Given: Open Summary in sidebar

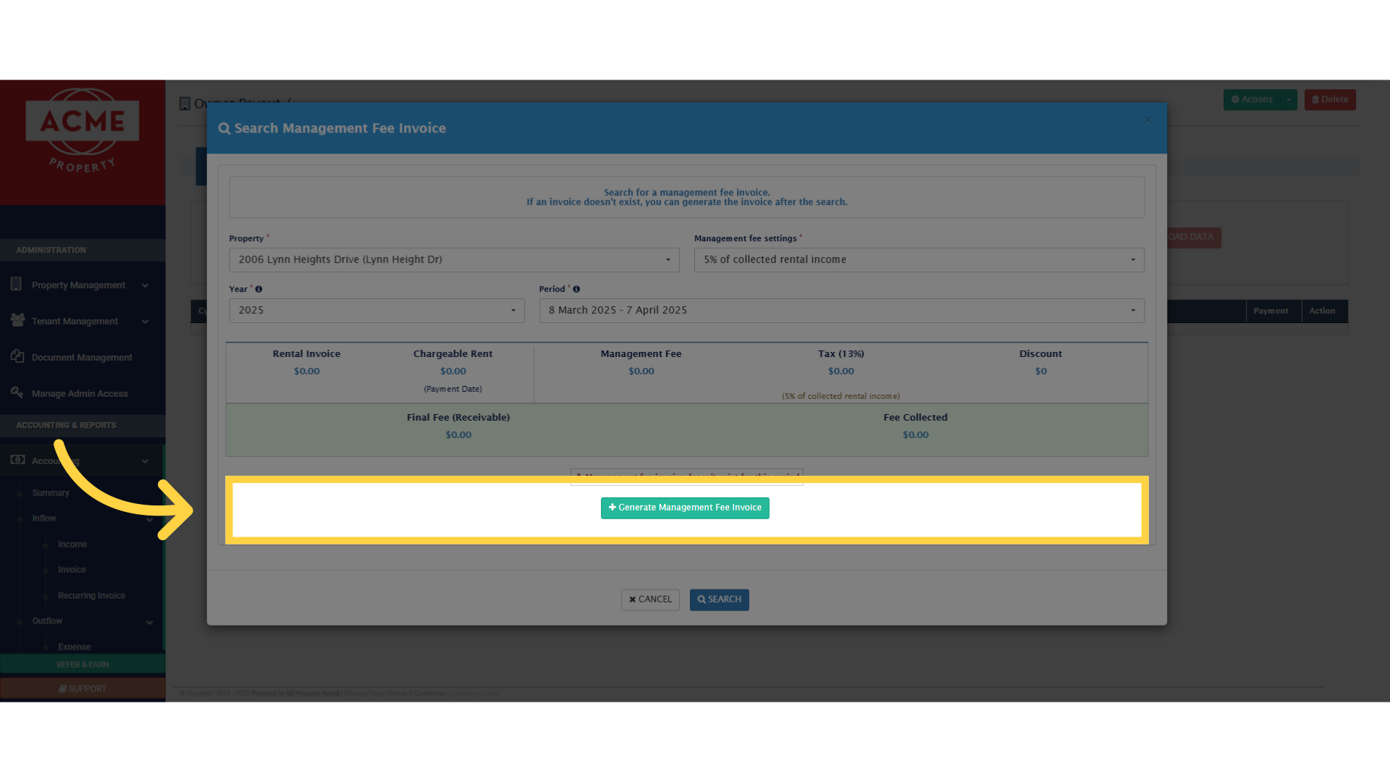Looking at the screenshot, I should pos(51,493).
